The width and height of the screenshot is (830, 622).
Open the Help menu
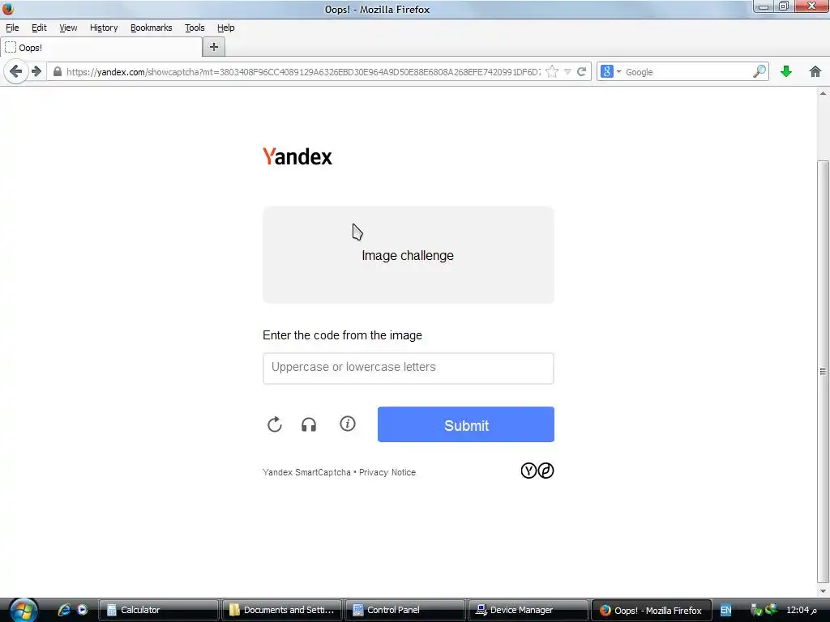(x=225, y=28)
